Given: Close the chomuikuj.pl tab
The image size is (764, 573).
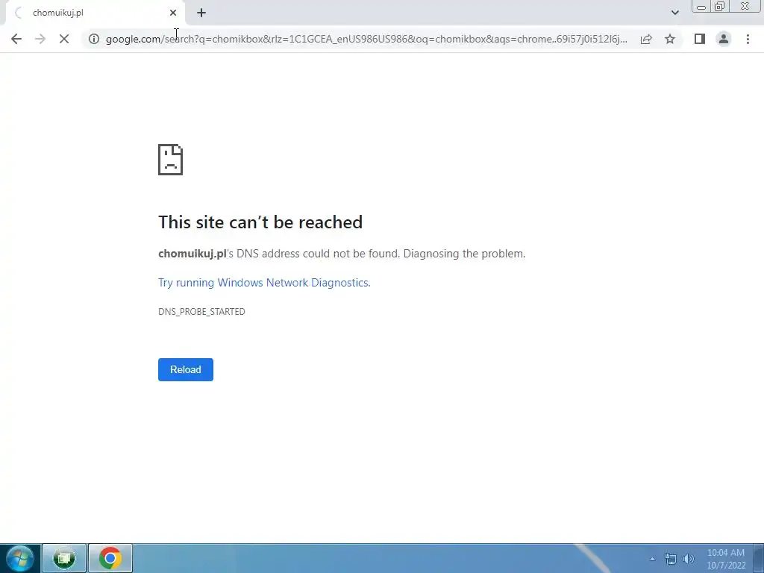Looking at the screenshot, I should coord(173,13).
